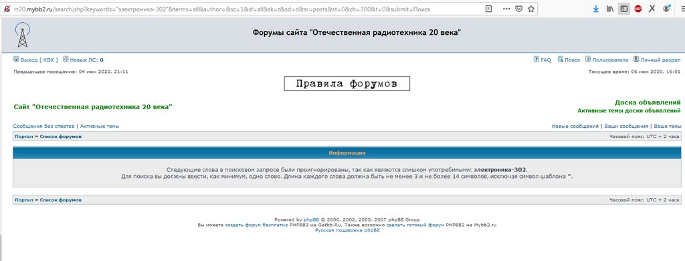Open the Правила форумов banner
Image resolution: width=685 pixels, height=261 pixels.
click(x=347, y=84)
